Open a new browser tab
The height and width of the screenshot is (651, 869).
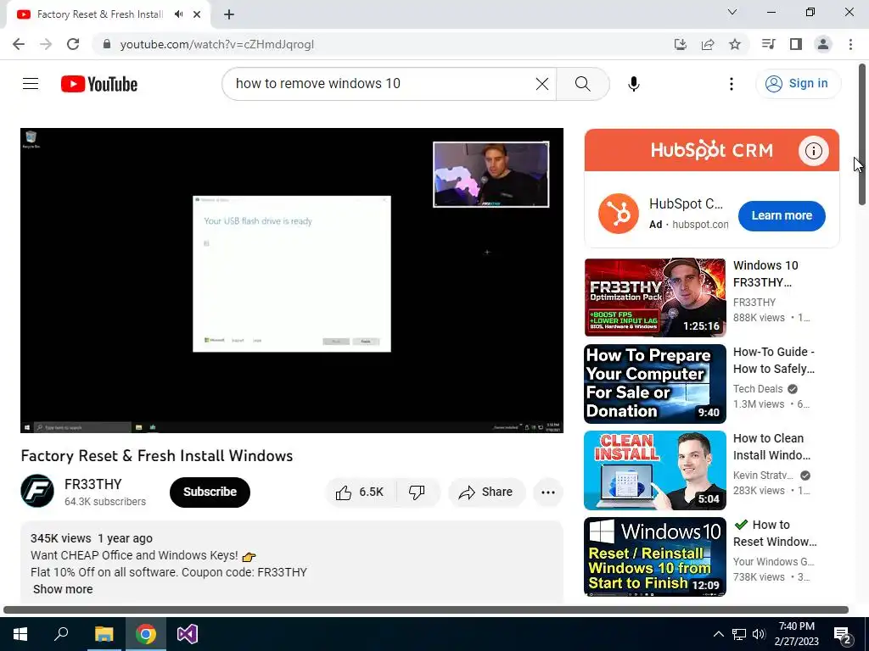pyautogui.click(x=229, y=14)
